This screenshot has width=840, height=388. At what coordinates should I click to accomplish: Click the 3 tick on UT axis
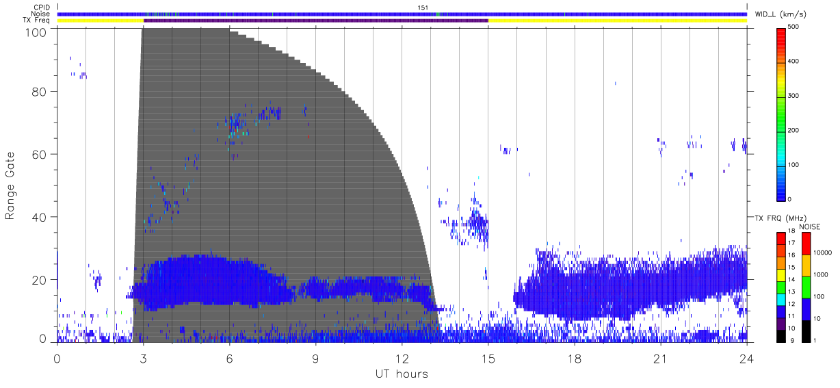coord(143,358)
